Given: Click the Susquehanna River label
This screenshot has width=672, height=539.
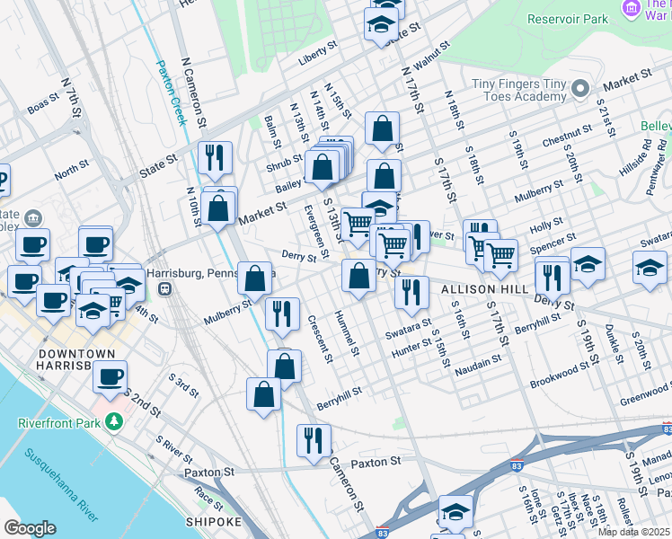Looking at the screenshot, I should point(61,484).
